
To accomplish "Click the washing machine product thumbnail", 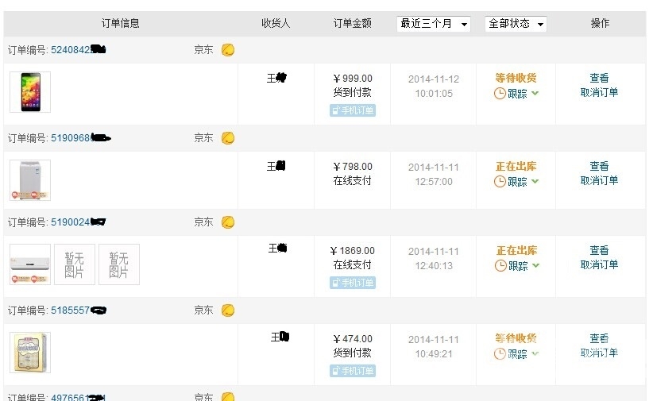I will pos(29,180).
